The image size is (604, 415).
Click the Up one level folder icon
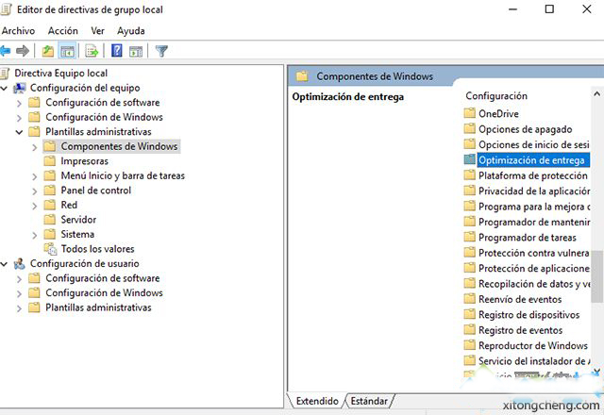pyautogui.click(x=48, y=51)
